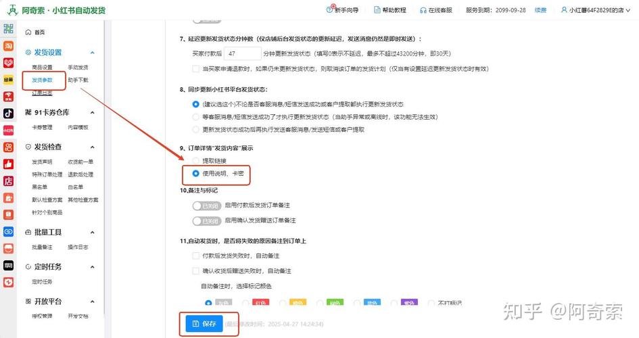Check 付款后发货失败时，自动备注 checkbox
Image resolution: width=639 pixels, height=338 pixels.
click(196, 256)
